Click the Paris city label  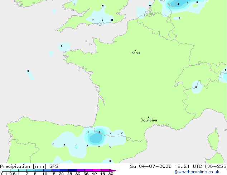tap(135, 53)
